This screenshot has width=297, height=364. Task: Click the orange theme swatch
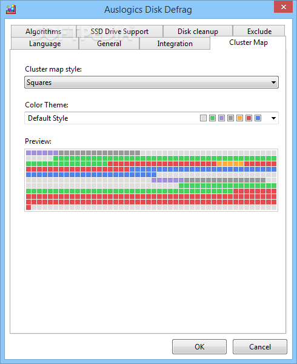click(x=240, y=118)
